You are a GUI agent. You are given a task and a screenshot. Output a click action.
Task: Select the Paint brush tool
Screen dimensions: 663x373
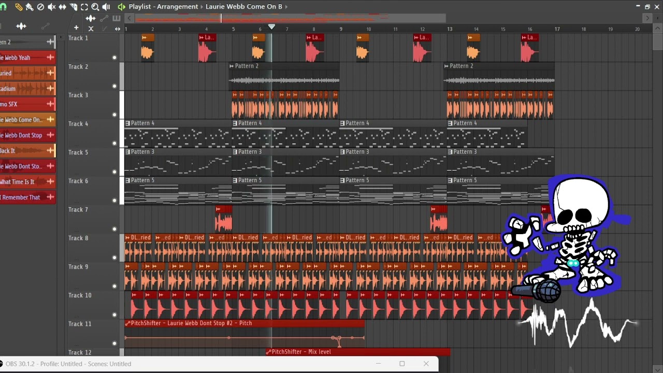coord(30,7)
